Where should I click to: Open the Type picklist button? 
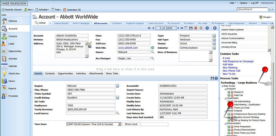[214, 36]
